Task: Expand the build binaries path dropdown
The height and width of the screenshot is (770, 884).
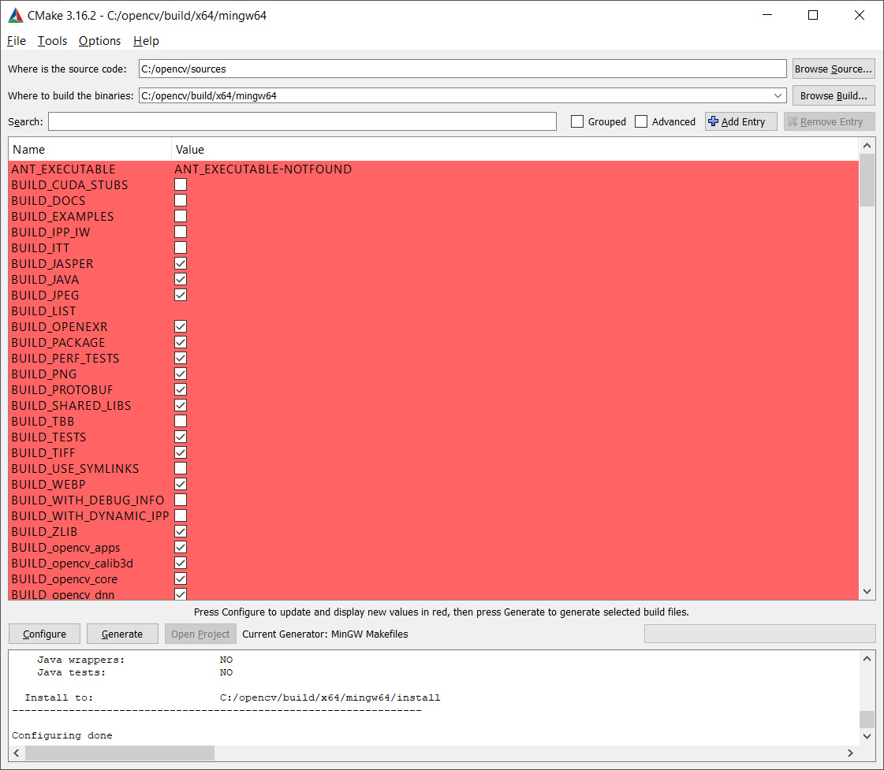Action: pyautogui.click(x=778, y=95)
